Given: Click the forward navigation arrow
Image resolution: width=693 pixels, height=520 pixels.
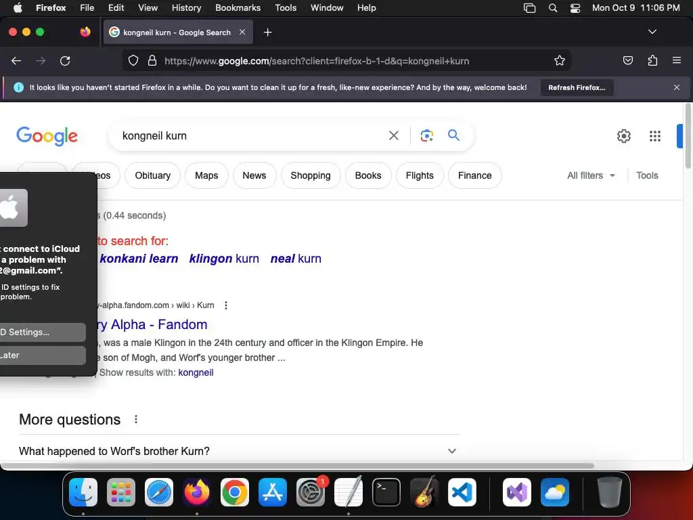Looking at the screenshot, I should (x=41, y=60).
